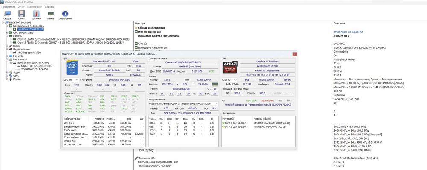Screen dimensions: 427x170
Task: Click the green SATA icon beside KINGSTON drive
Action: coord(224,123)
